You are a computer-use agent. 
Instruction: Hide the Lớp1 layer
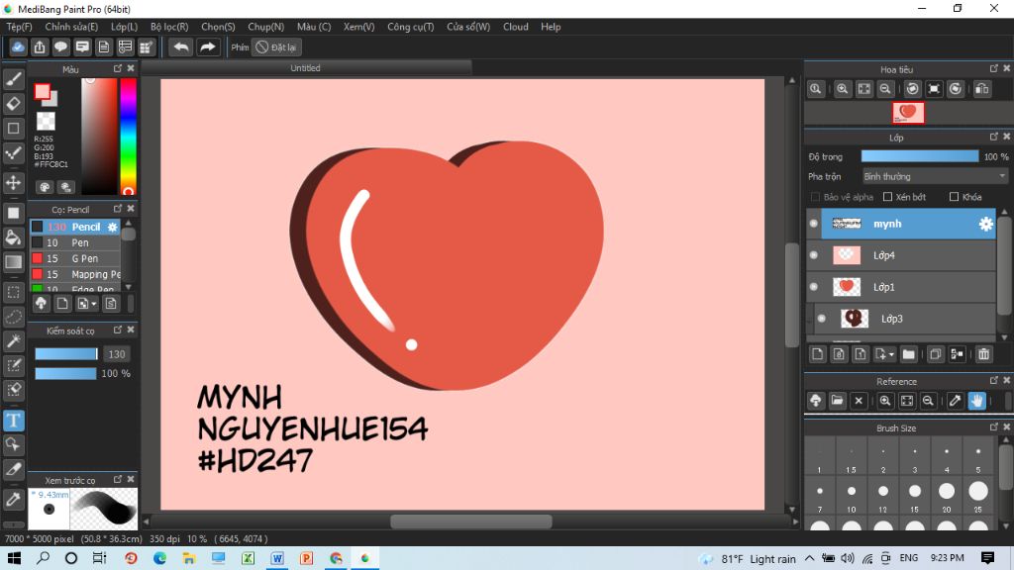(814, 287)
